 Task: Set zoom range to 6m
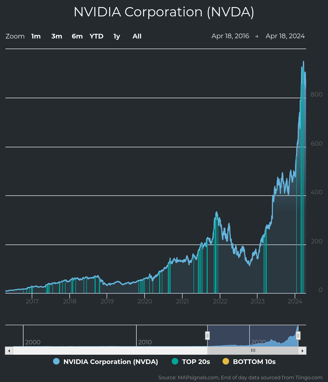point(77,36)
